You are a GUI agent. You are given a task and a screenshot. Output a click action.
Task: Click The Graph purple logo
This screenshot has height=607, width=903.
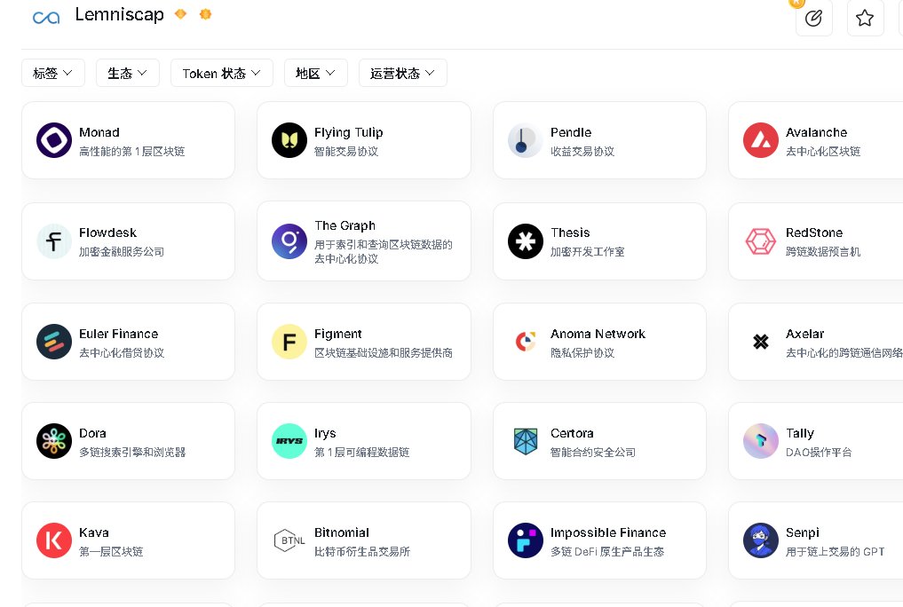[x=289, y=241]
